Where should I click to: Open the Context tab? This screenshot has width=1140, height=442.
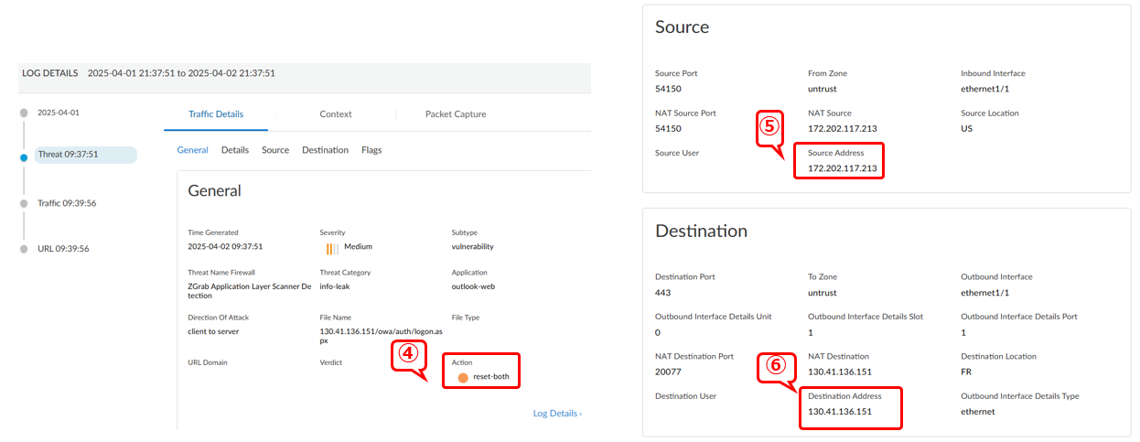pyautogui.click(x=336, y=114)
